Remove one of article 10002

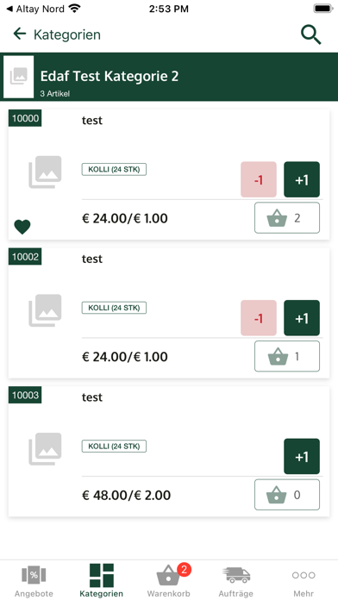click(x=259, y=318)
